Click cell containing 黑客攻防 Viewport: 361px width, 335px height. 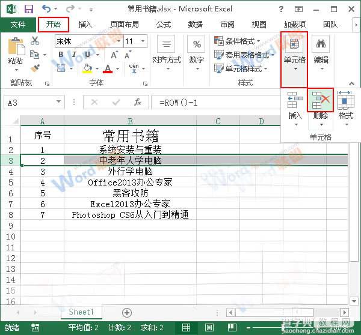(x=131, y=193)
